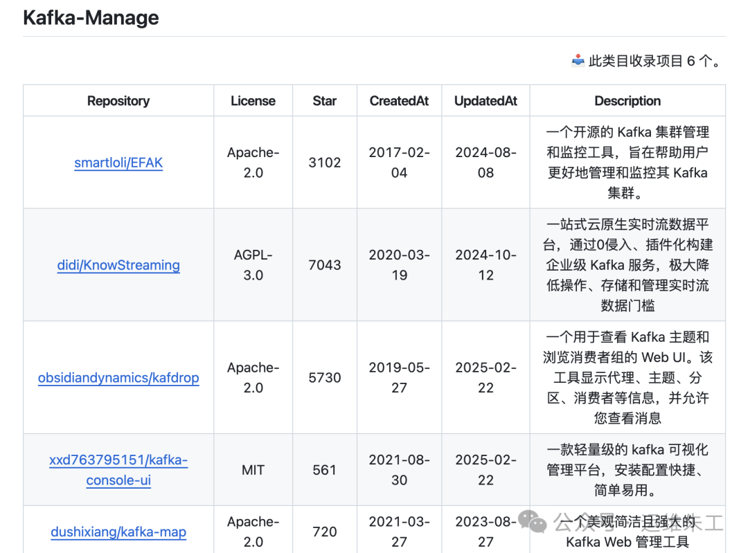Click created date 2019-05-27
The image size is (748, 553).
(x=400, y=378)
